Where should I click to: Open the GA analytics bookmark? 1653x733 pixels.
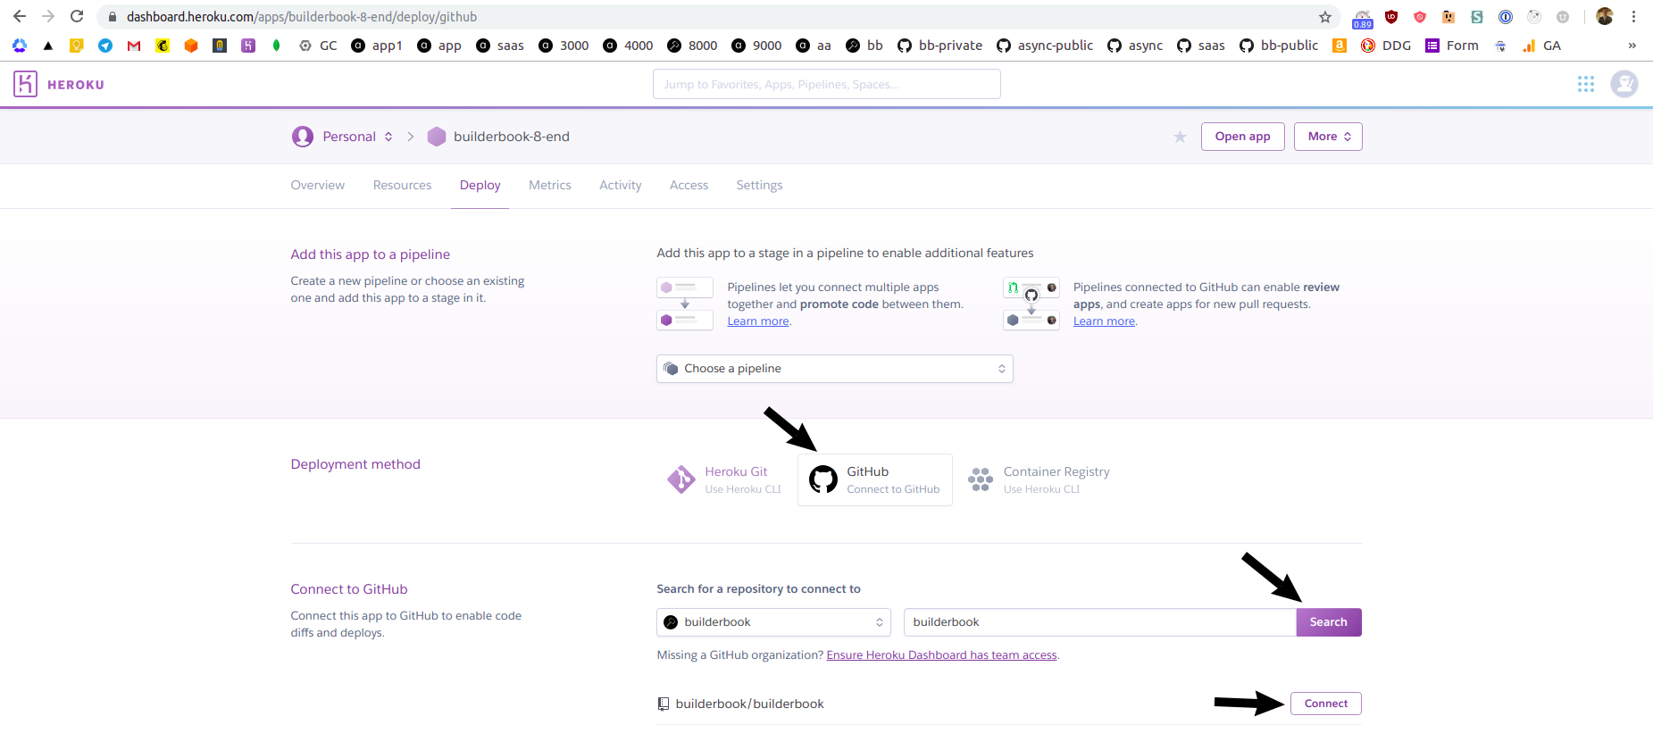point(1541,46)
